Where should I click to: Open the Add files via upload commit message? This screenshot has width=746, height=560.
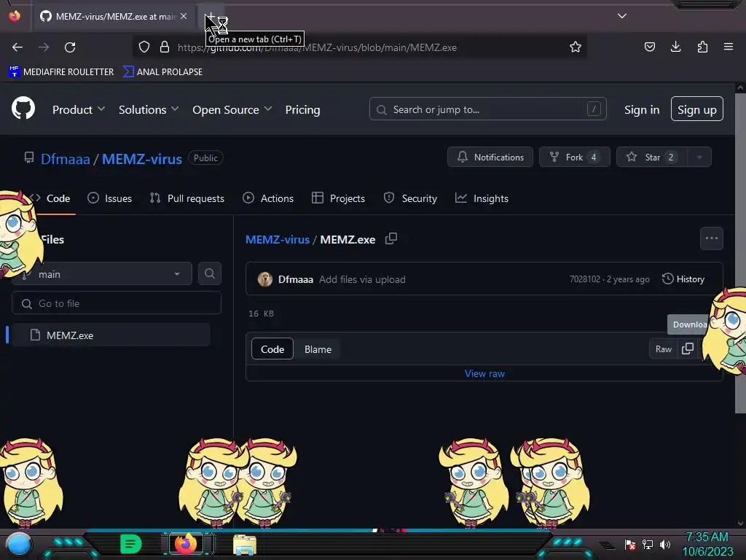click(x=362, y=279)
